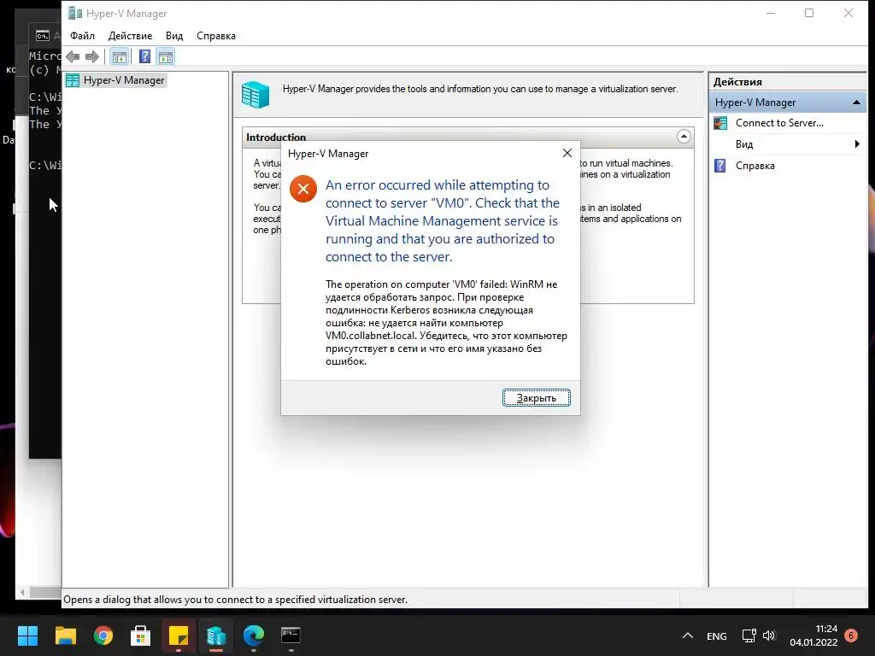This screenshot has width=875, height=656.
Task: Open the notification badge showing 6
Action: 851,635
